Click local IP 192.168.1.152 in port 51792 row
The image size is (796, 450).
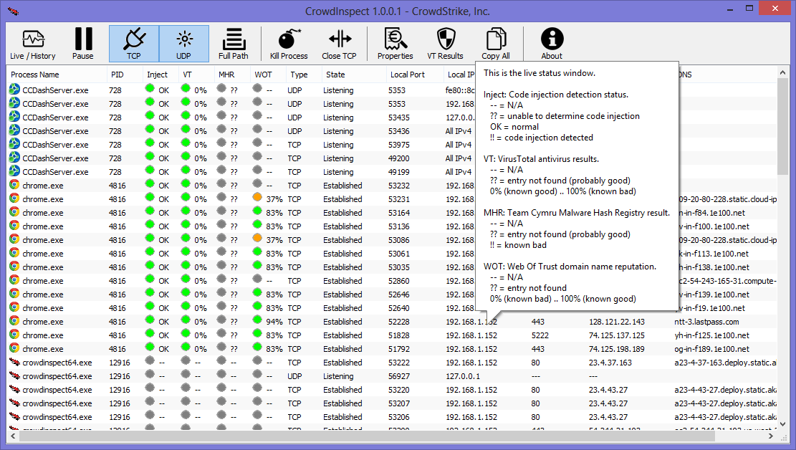[x=471, y=349]
